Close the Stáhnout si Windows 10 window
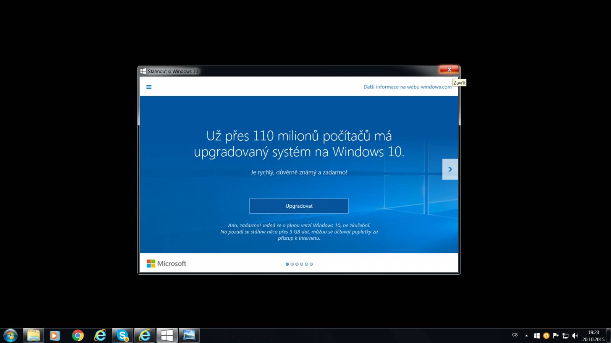 pos(449,69)
